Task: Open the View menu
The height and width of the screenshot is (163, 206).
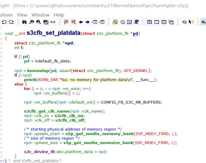Action: click(22, 15)
